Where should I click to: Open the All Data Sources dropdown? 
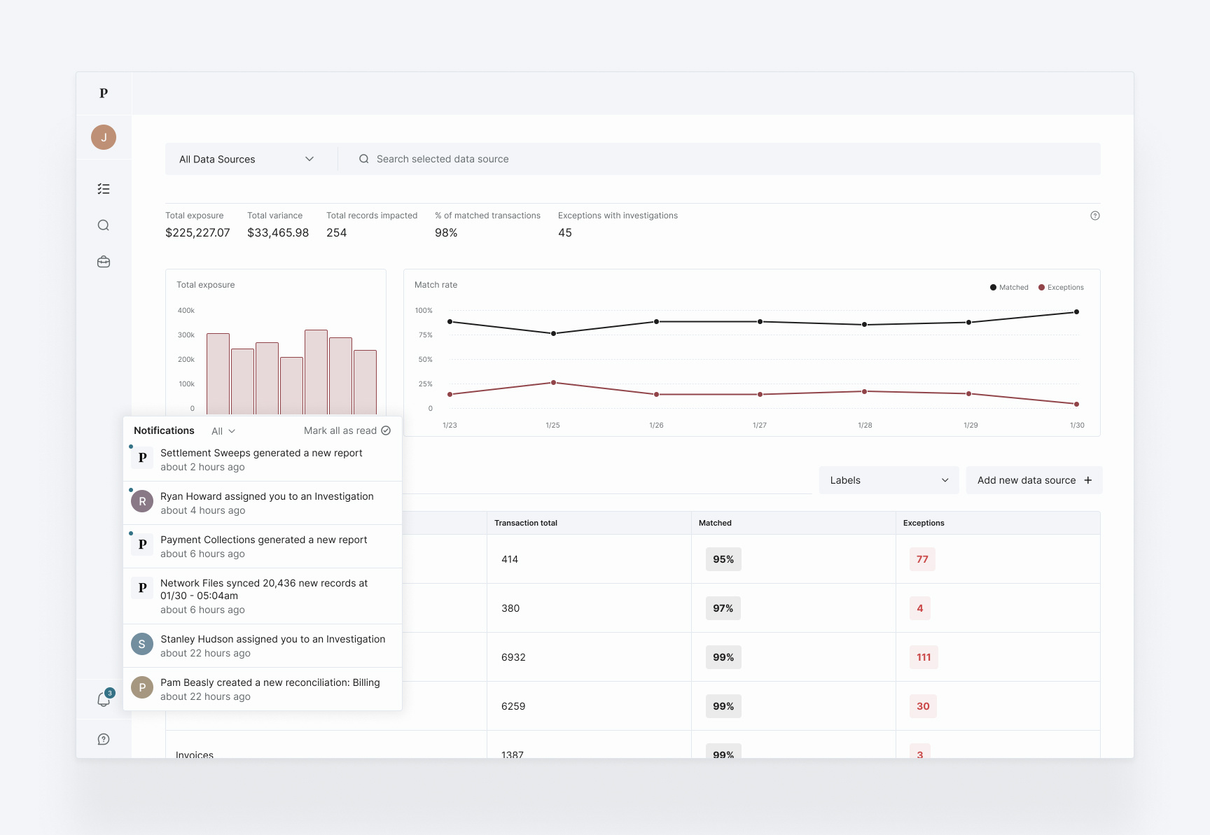249,159
